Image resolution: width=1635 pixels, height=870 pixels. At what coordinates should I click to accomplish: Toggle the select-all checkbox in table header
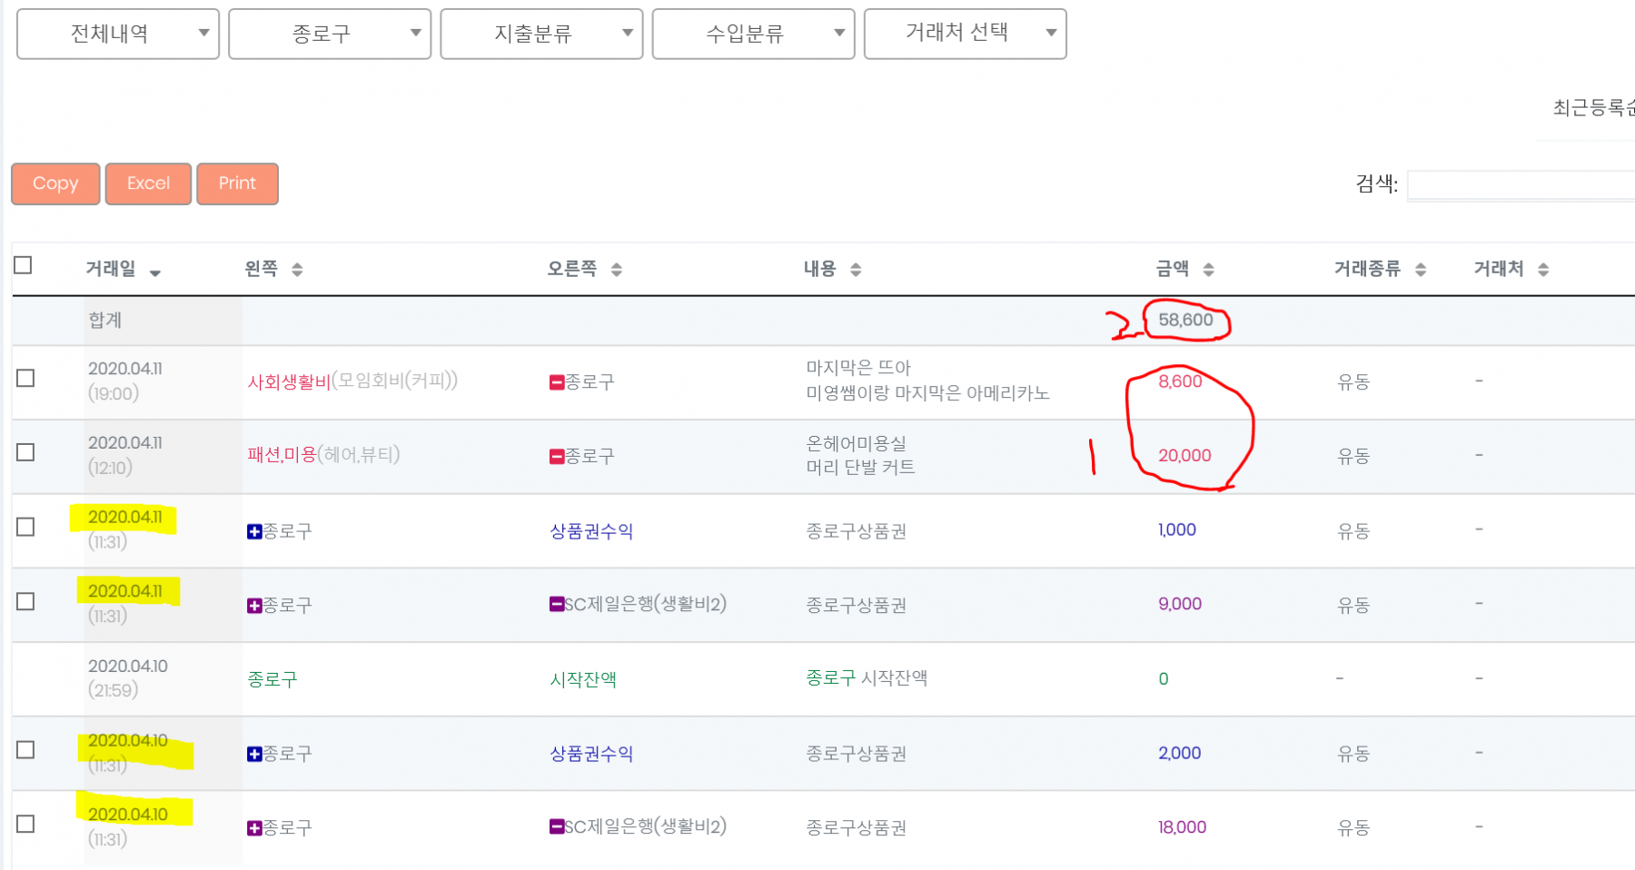pyautogui.click(x=24, y=265)
